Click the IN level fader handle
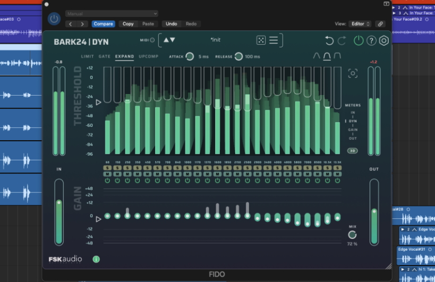Viewport: 435px width, 282px height. point(59,203)
